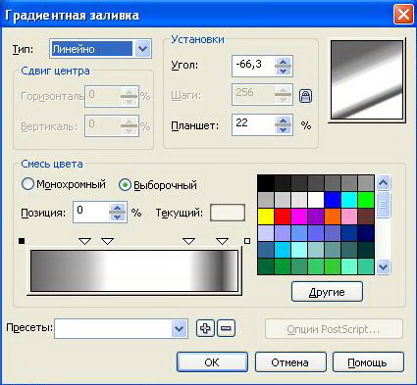Pick the yellow swatch in palette
The width and height of the screenshot is (417, 385).
tap(266, 217)
